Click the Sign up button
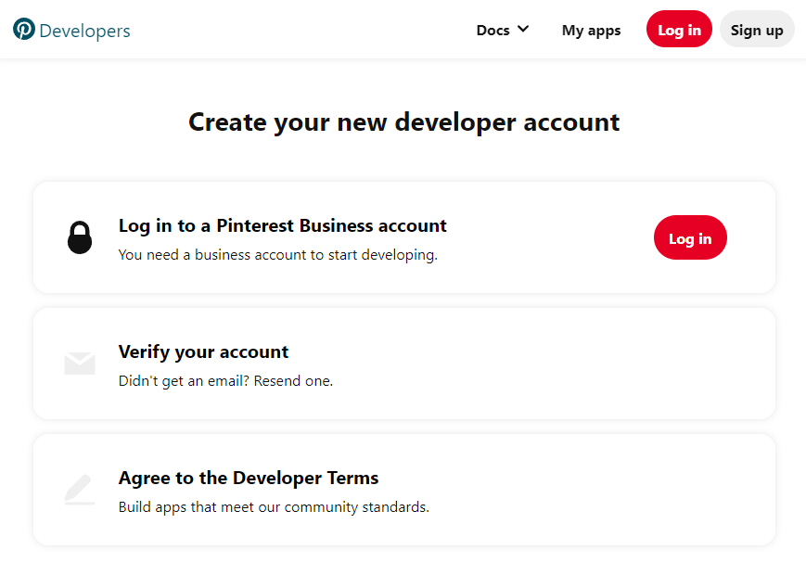 pyautogui.click(x=757, y=30)
